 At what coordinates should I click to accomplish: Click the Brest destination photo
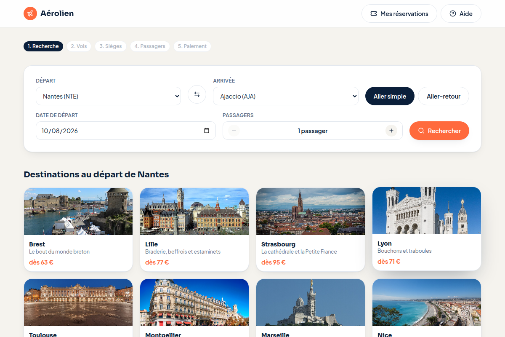78,211
